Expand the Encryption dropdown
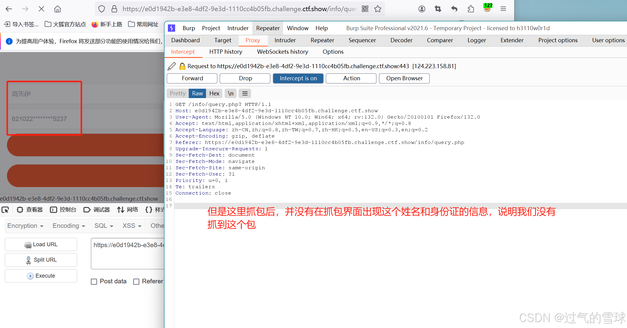 [25, 226]
